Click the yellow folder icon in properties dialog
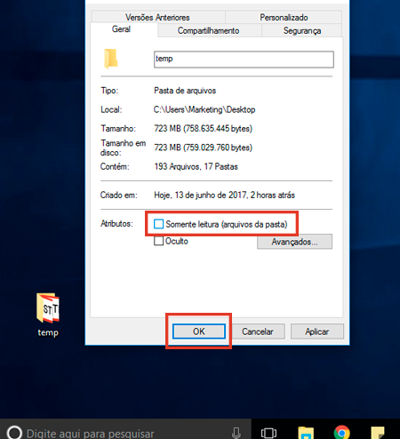Viewport: 400px width, 439px height. [x=111, y=59]
